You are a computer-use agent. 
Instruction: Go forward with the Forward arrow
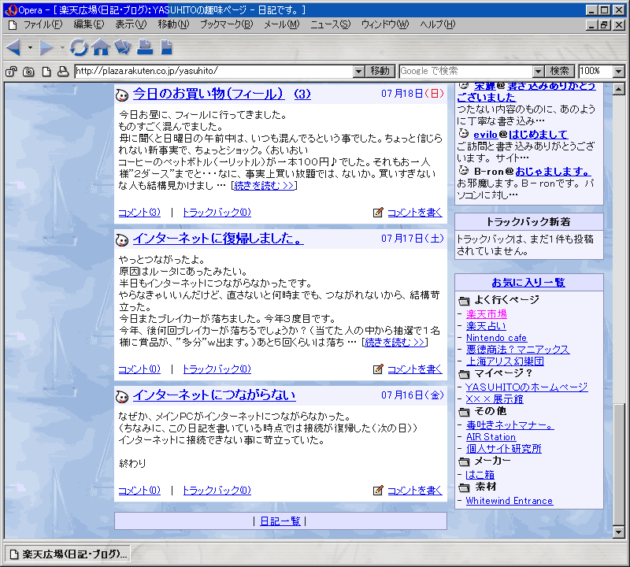coord(46,47)
